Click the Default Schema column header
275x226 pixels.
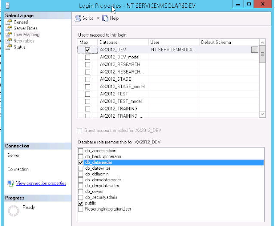[229, 42]
